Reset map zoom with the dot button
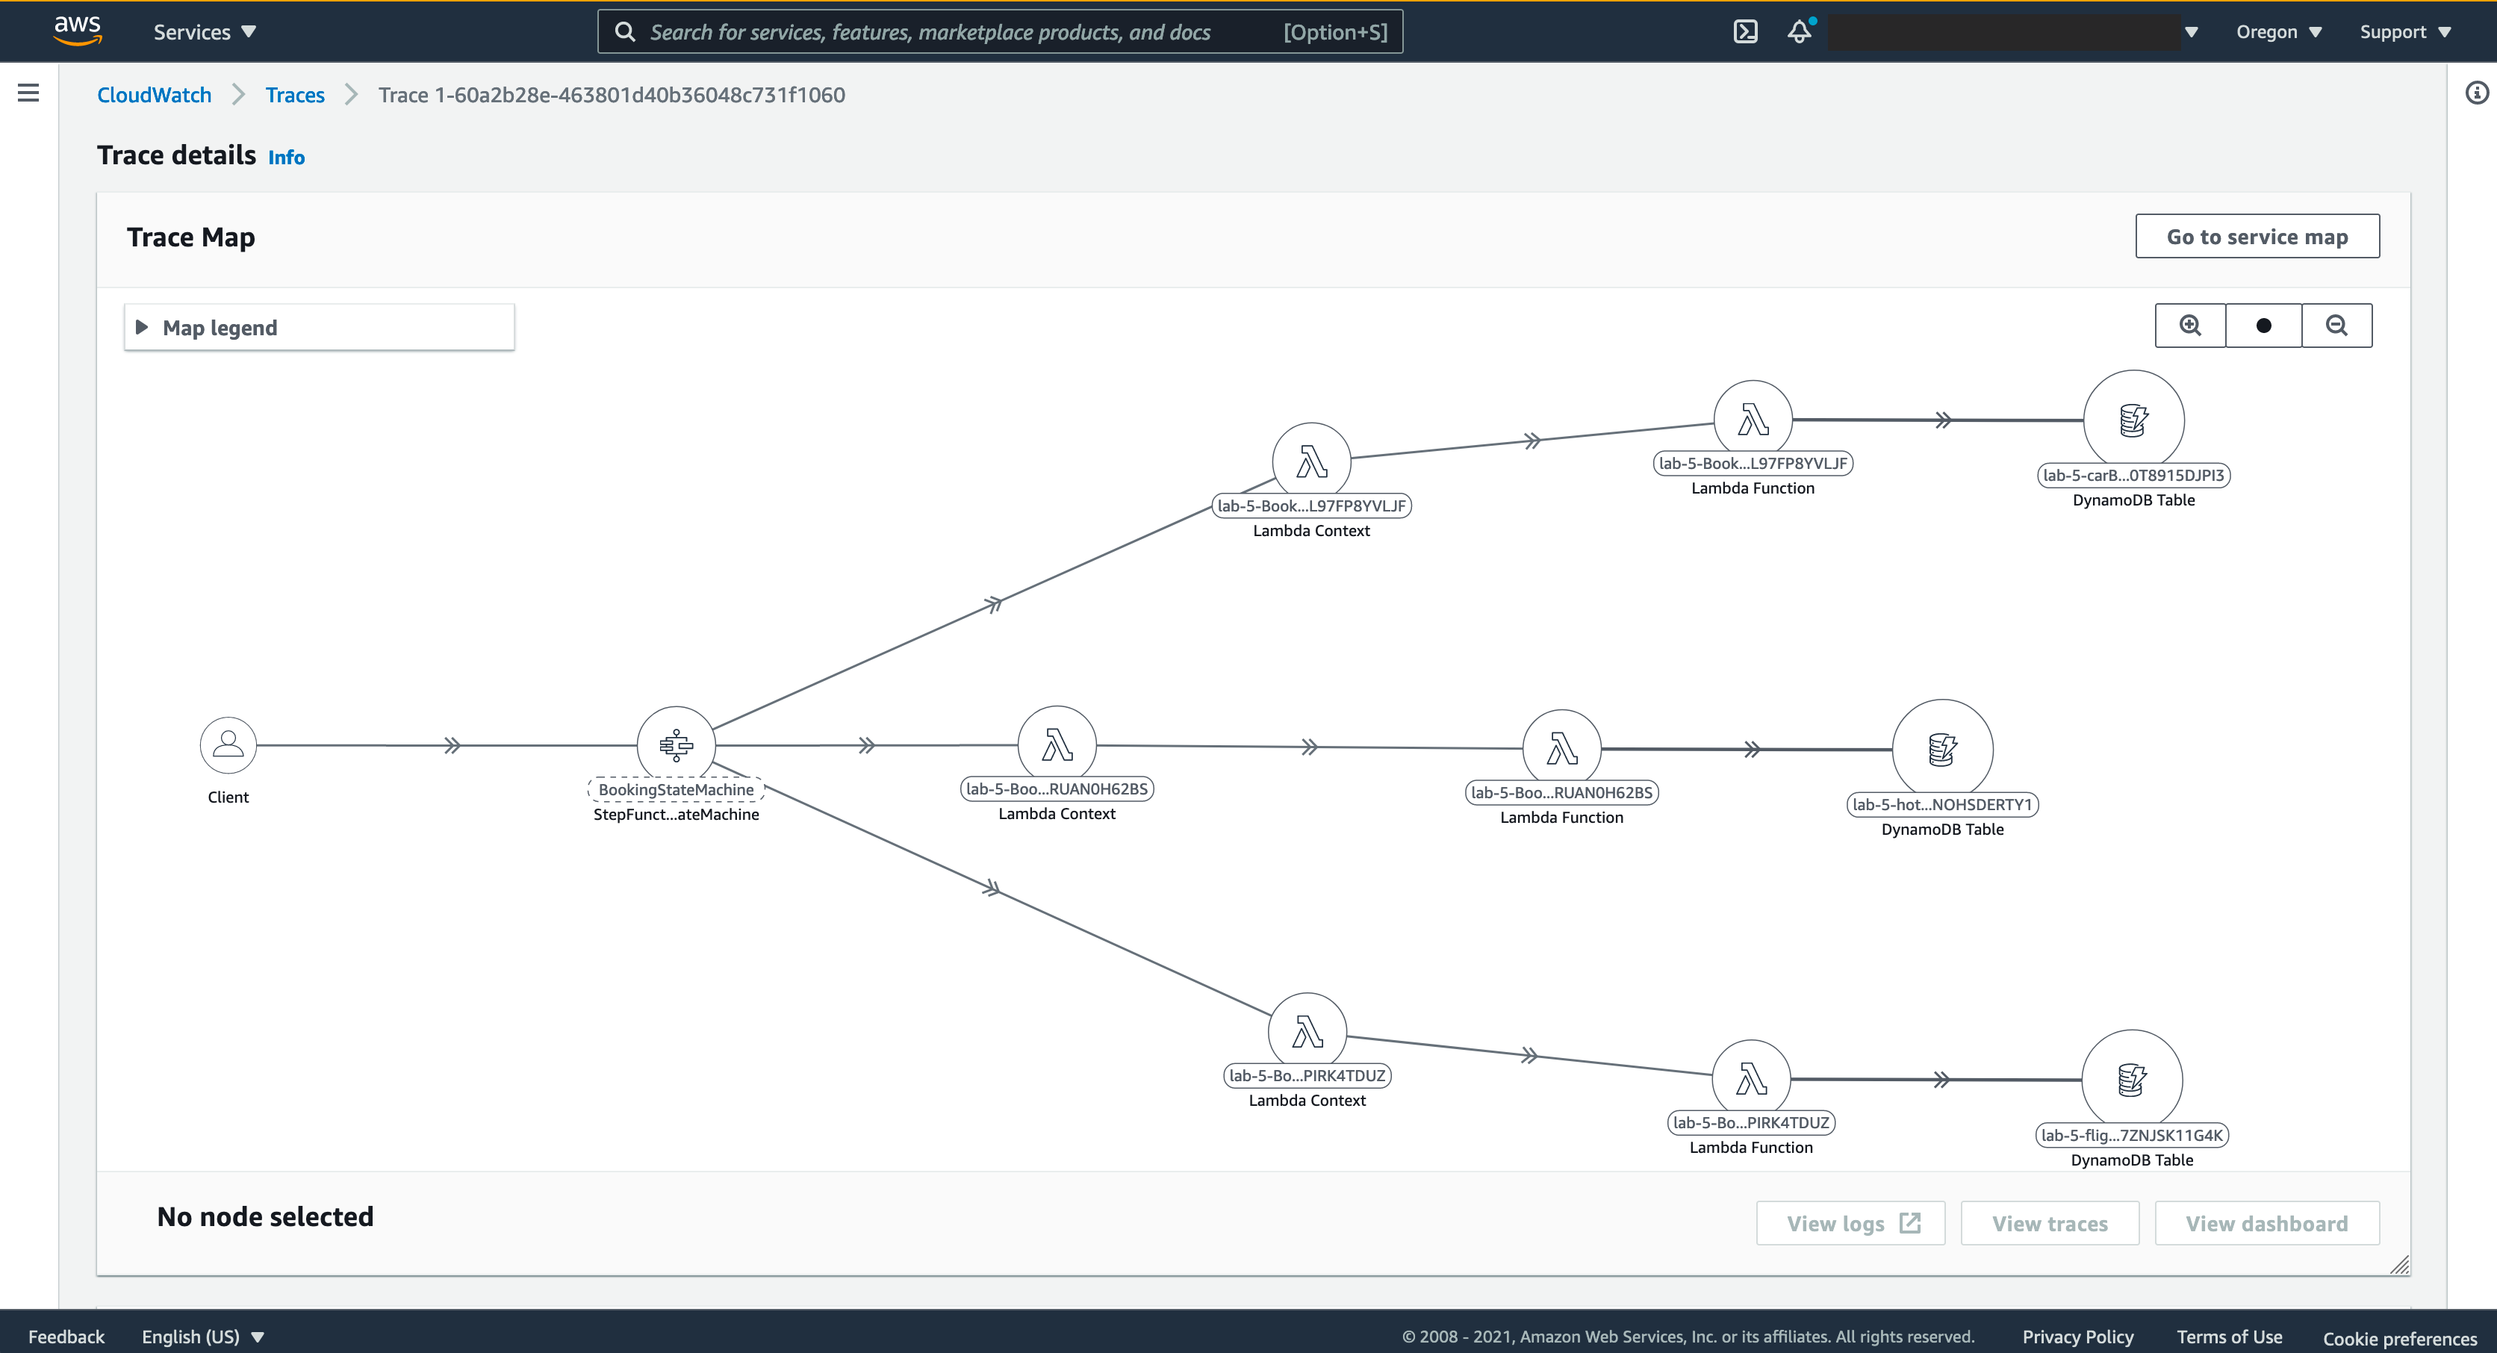Screen dimensions: 2497x1353 coord(2263,326)
